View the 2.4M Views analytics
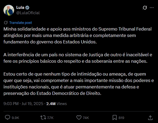Screen dimensions: 158x123 [x=56, y=104]
